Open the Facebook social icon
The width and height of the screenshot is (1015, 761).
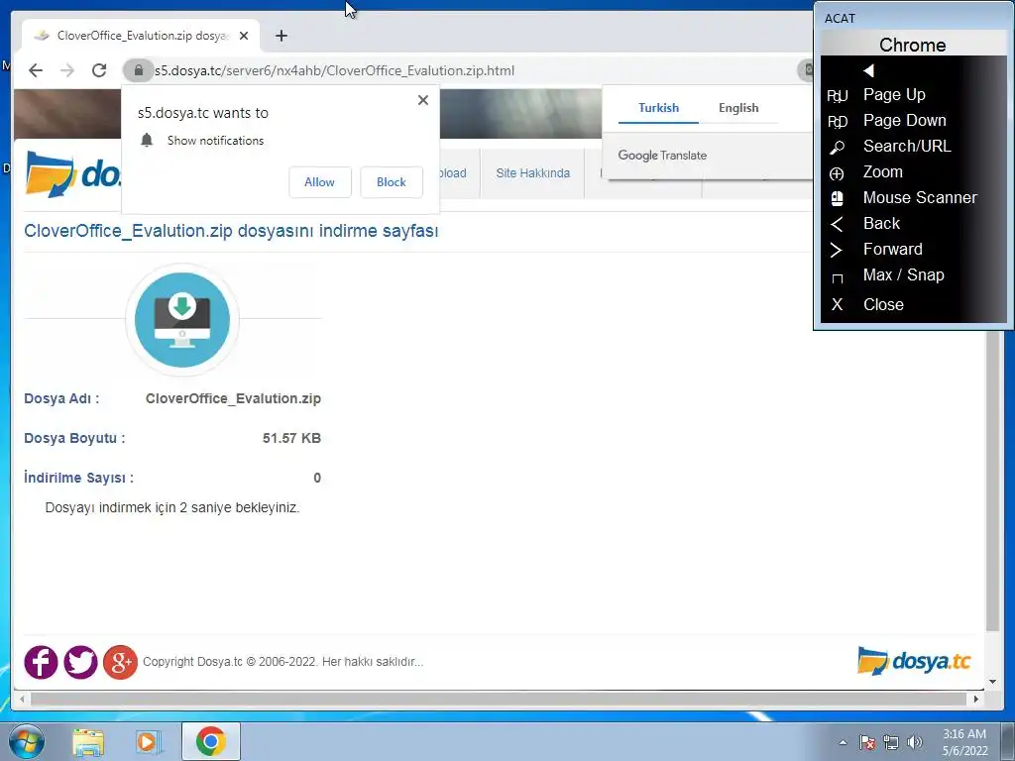41,662
